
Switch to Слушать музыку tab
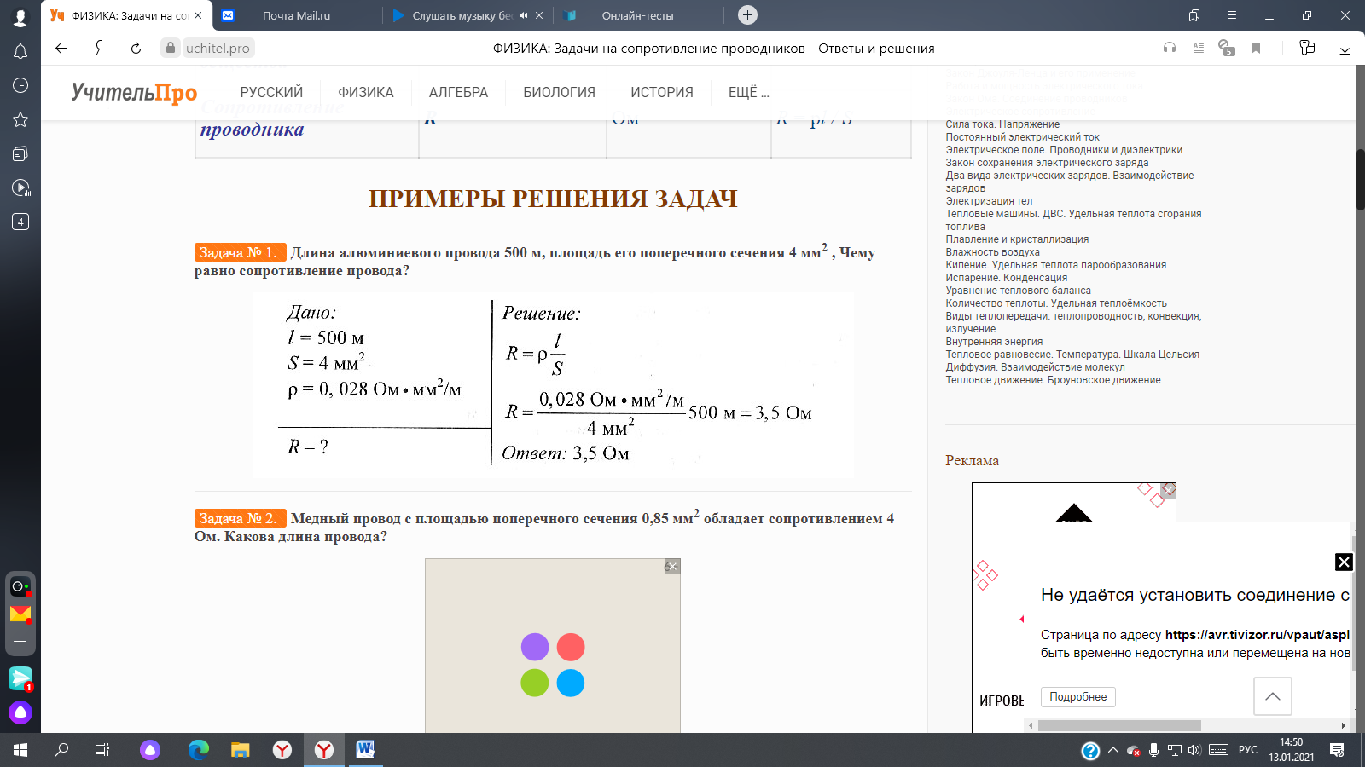pos(462,15)
